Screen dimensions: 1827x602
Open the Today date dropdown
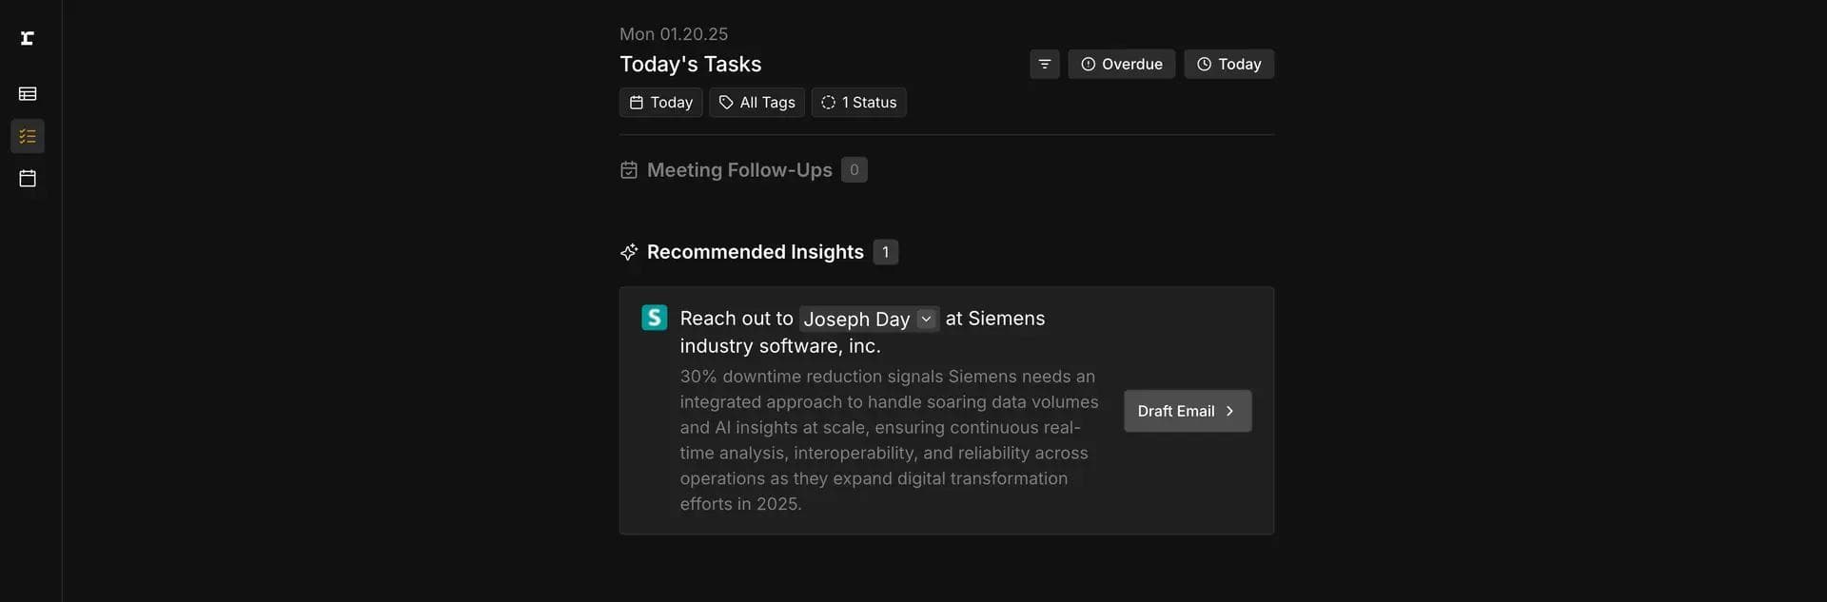pyautogui.click(x=660, y=103)
